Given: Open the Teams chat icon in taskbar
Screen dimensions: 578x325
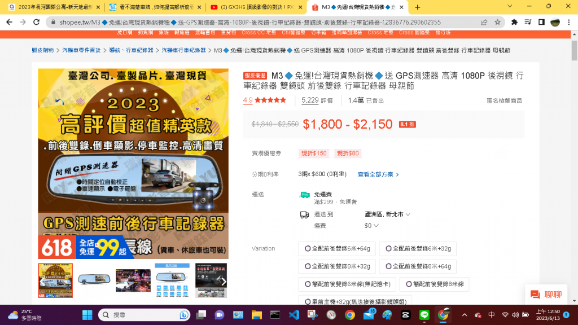Looking at the screenshot, I should [220, 315].
